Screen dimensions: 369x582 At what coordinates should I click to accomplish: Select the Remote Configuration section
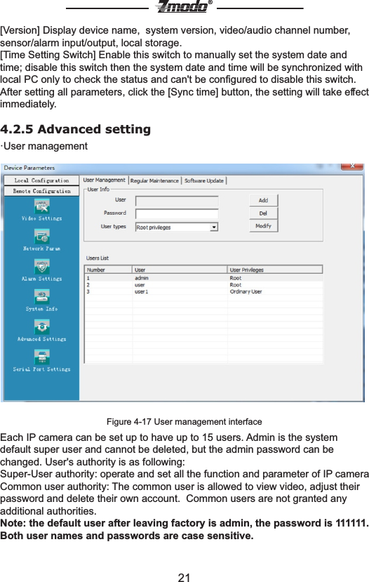click(41, 191)
